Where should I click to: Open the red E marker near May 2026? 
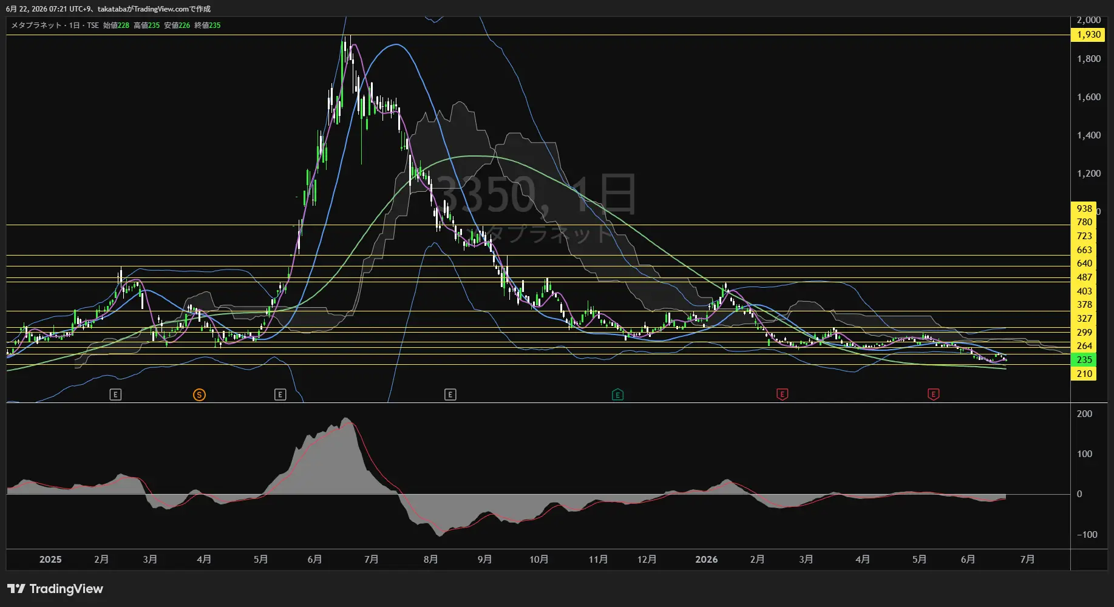tap(933, 395)
